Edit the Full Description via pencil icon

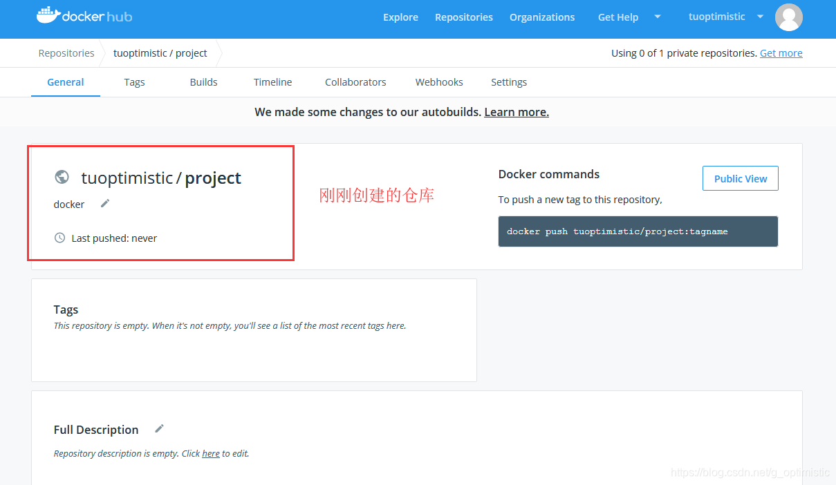pos(159,428)
